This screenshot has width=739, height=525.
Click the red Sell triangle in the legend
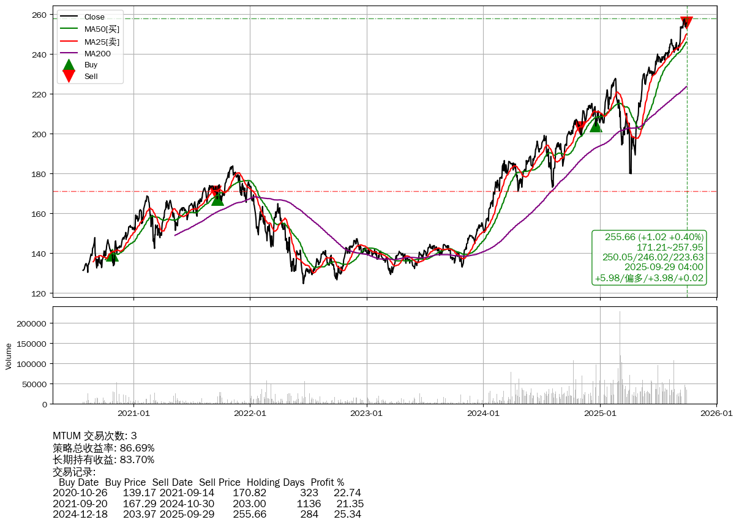pyautogui.click(x=69, y=77)
